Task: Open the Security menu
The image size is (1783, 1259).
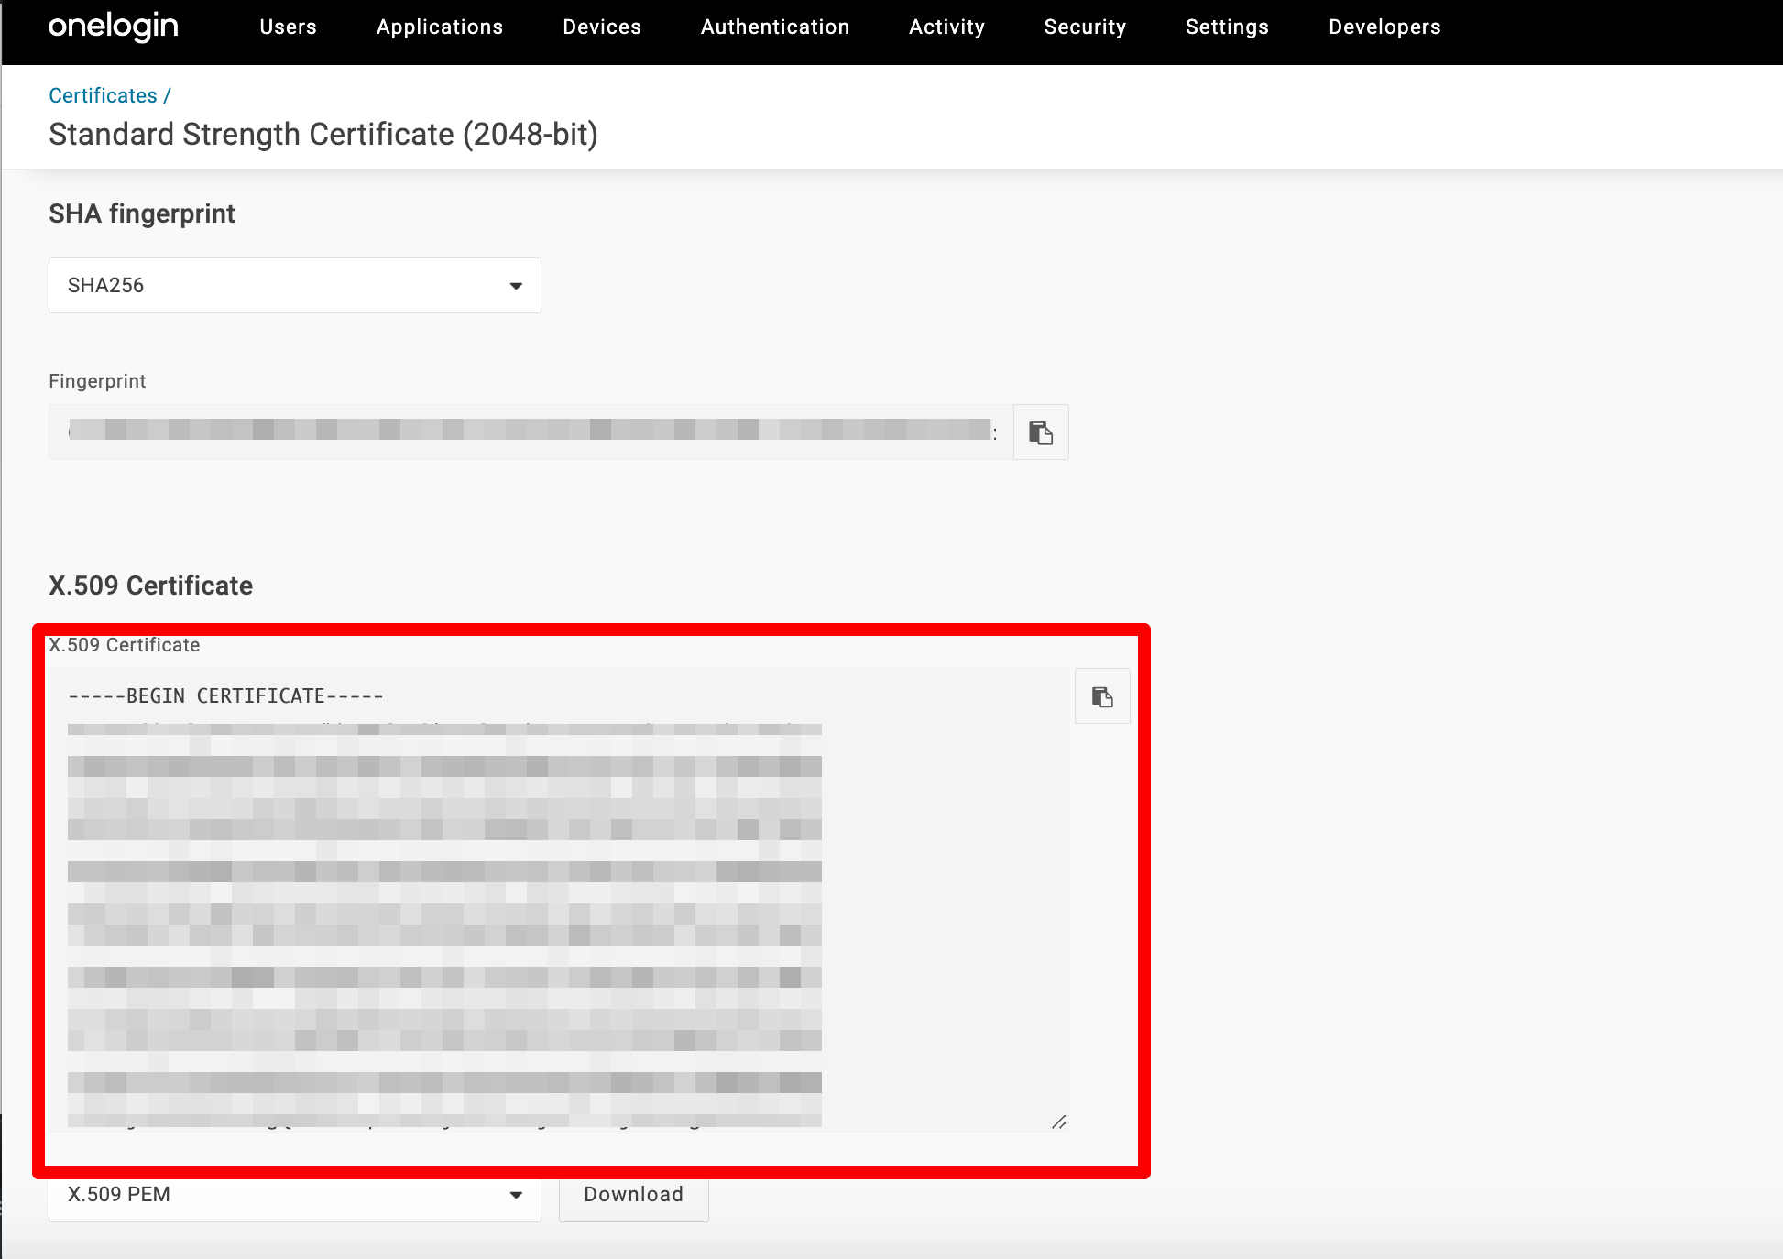Action: tap(1085, 27)
